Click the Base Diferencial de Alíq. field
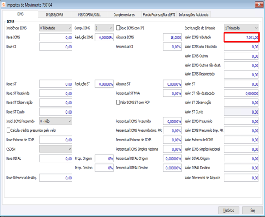265x217 pixels. [56, 178]
